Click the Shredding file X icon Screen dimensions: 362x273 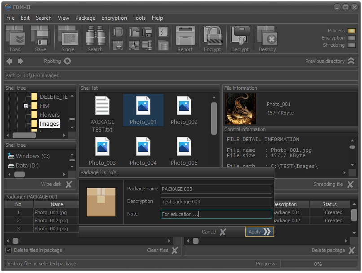pos(350,184)
